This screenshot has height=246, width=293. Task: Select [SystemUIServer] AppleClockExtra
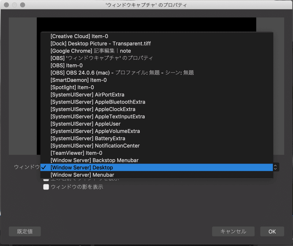pos(157,109)
